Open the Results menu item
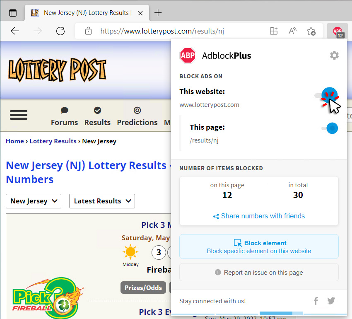 [97, 116]
